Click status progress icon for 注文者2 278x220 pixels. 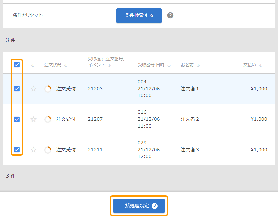(48, 119)
